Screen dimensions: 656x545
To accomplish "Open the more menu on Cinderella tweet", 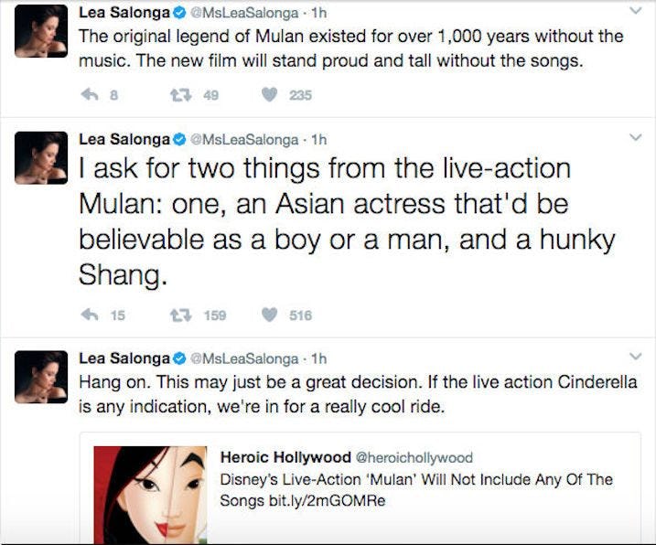I will coord(636,356).
